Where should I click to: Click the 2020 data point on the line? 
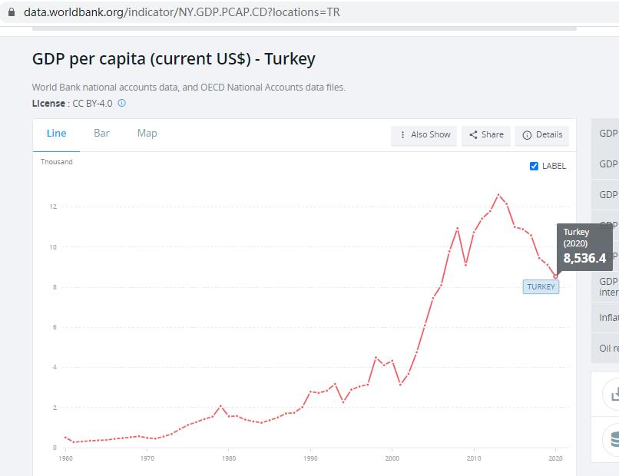point(555,276)
